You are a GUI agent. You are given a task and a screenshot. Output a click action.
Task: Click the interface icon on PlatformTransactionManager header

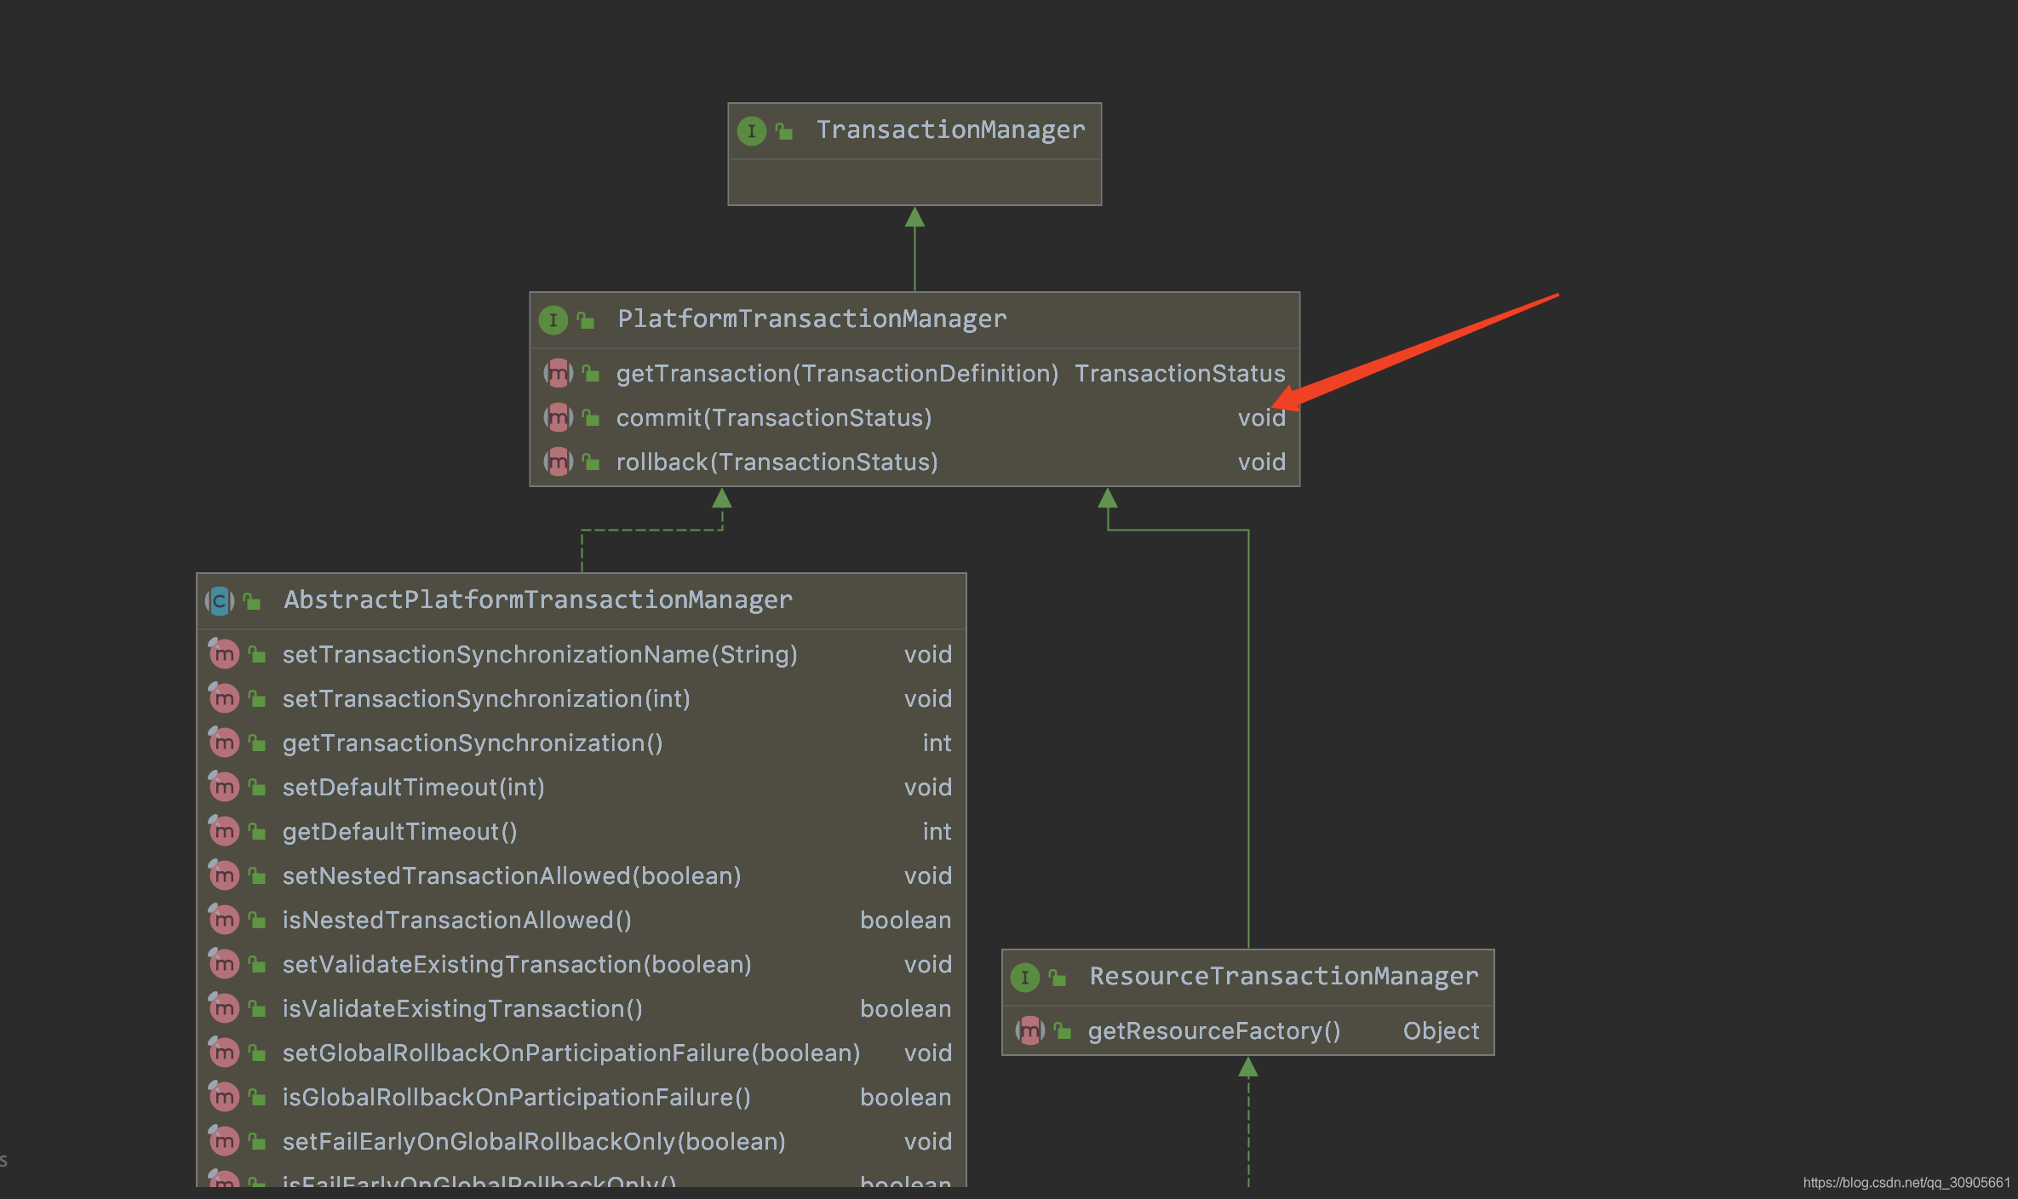tap(554, 319)
